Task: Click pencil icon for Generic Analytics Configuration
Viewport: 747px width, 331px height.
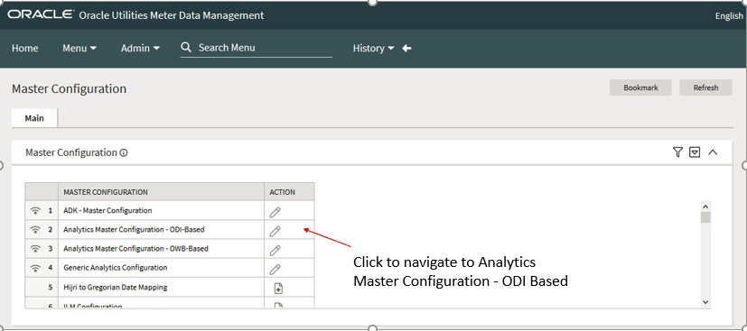Action: click(275, 269)
